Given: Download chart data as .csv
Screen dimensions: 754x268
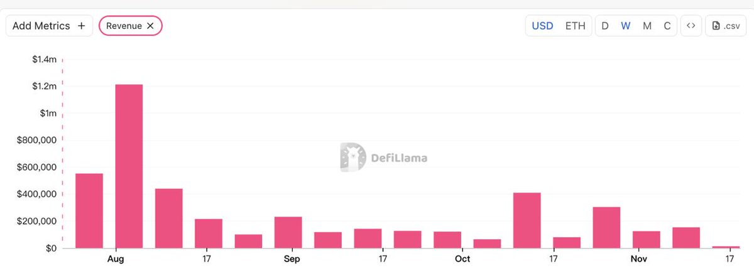Looking at the screenshot, I should coord(726,26).
